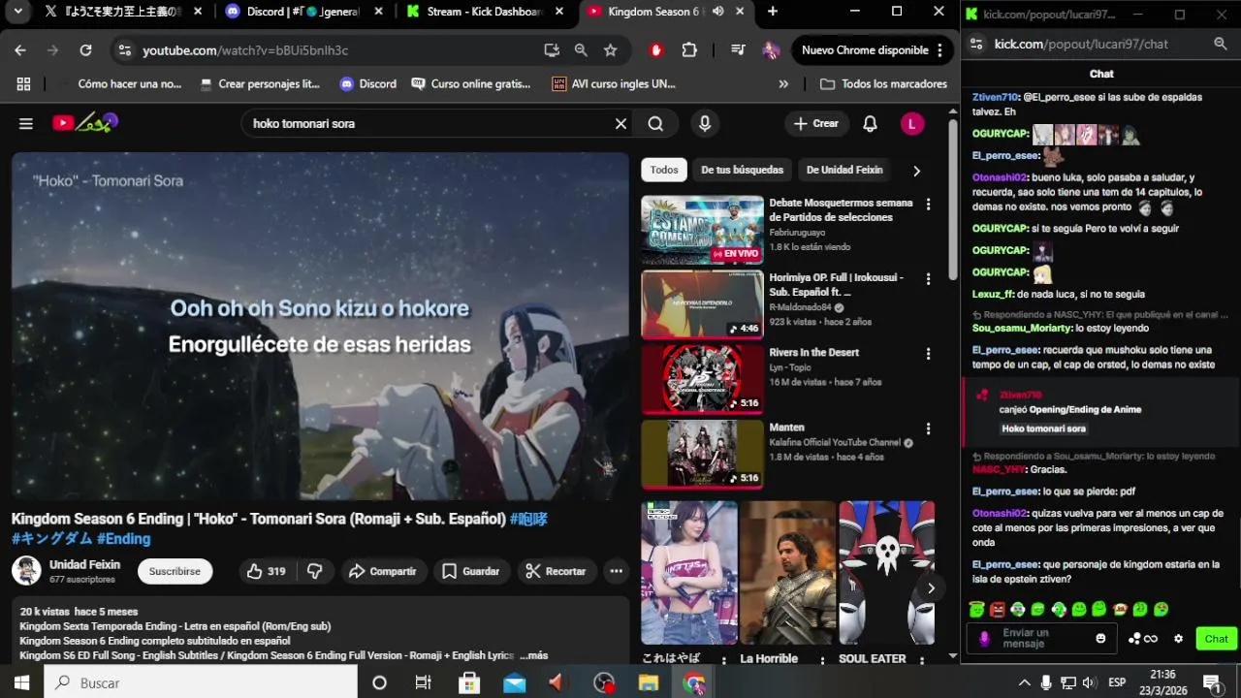Click the Recortar clip button
Screen dimensions: 1241x698
coord(556,571)
